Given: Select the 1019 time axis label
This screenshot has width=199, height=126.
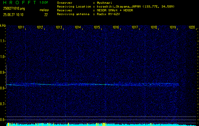Looking at the screenshot, I should point(173,27).
